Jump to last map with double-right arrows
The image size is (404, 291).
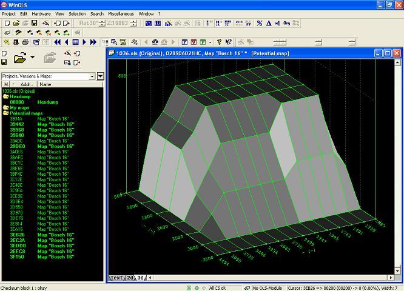93,42
